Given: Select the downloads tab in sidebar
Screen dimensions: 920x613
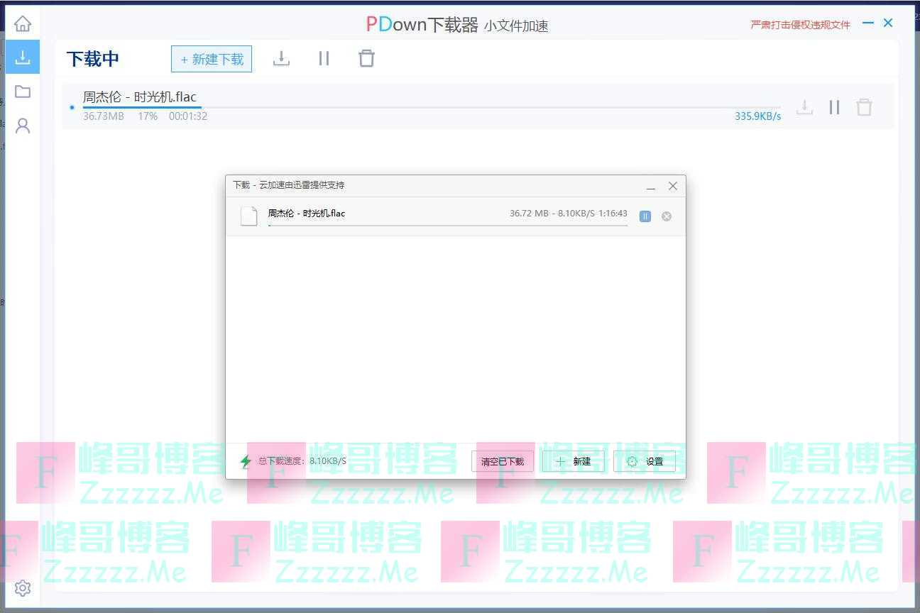Looking at the screenshot, I should pyautogui.click(x=23, y=57).
